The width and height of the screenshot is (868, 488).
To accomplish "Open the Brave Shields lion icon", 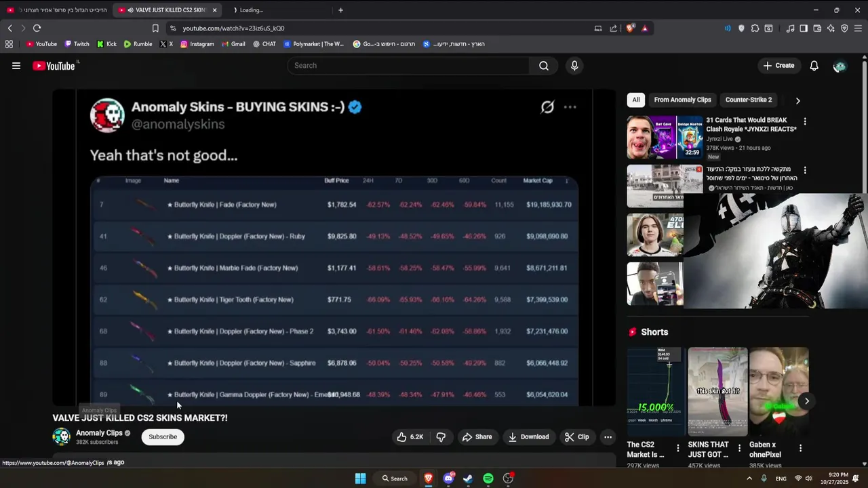I will click(631, 28).
